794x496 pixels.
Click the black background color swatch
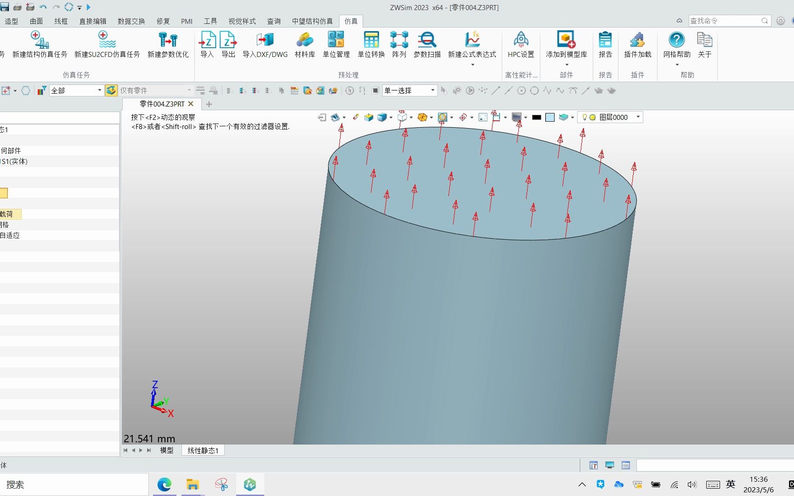(536, 118)
